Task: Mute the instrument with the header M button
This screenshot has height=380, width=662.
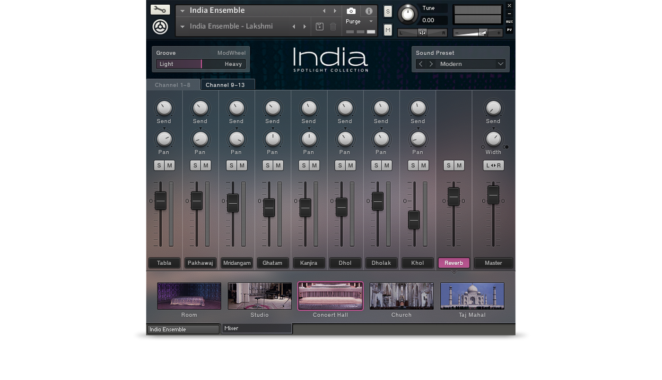Action: 388,30
